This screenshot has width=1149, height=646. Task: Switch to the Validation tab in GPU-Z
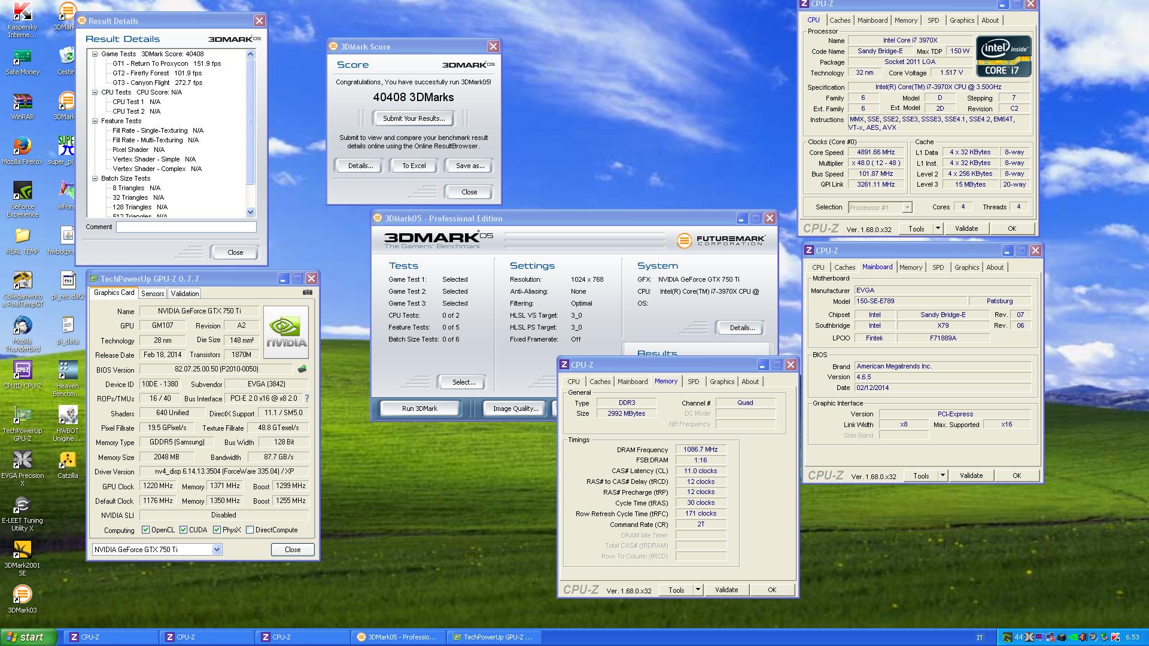click(184, 294)
